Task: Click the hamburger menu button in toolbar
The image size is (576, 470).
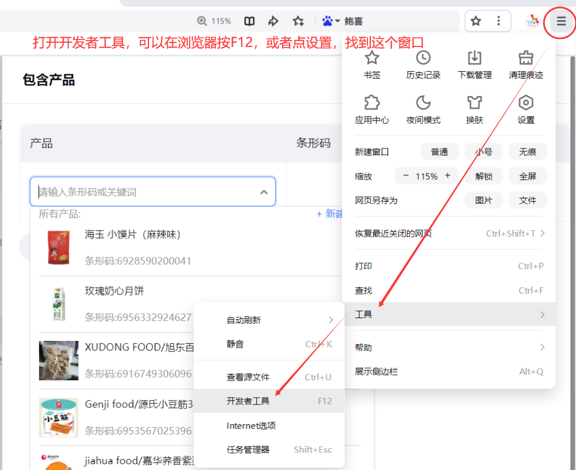Action: tap(561, 22)
